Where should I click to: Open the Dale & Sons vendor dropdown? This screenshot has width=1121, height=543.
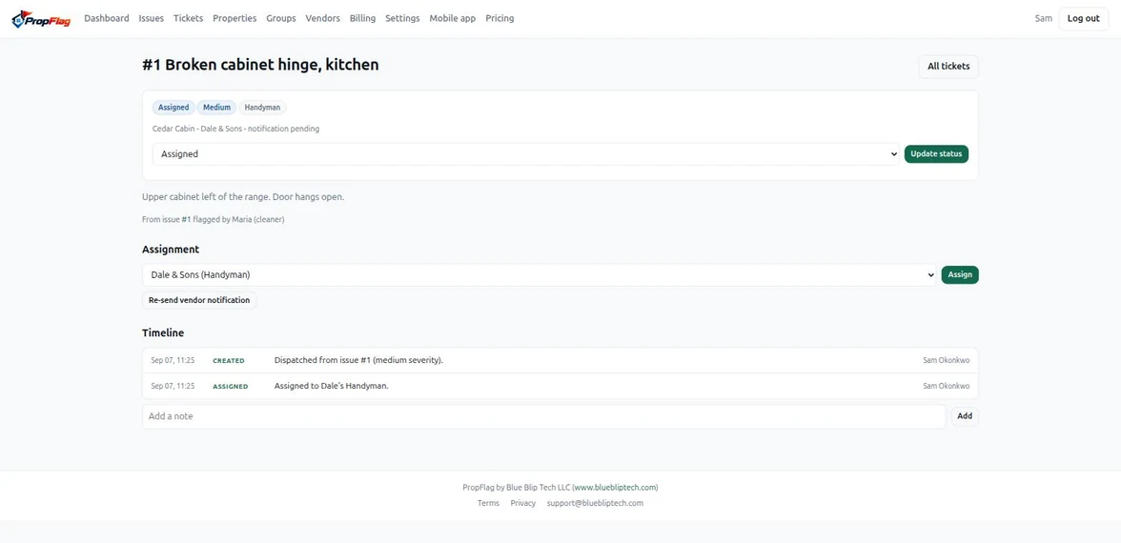click(x=540, y=274)
